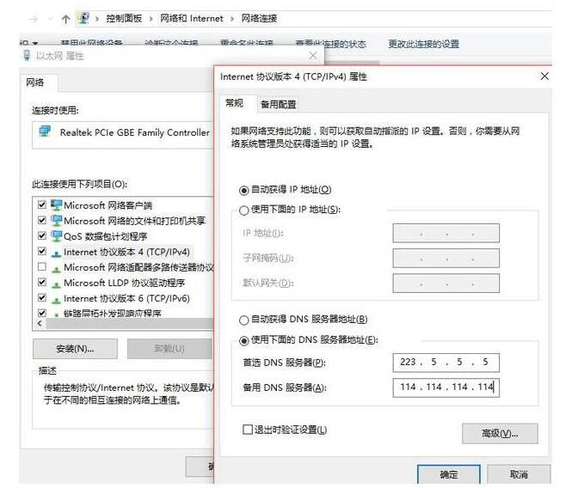Switch to the 备用配置 tab

tap(278, 104)
